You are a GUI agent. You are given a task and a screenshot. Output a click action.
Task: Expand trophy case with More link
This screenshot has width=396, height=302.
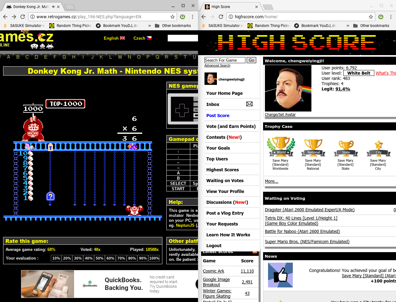(271, 181)
